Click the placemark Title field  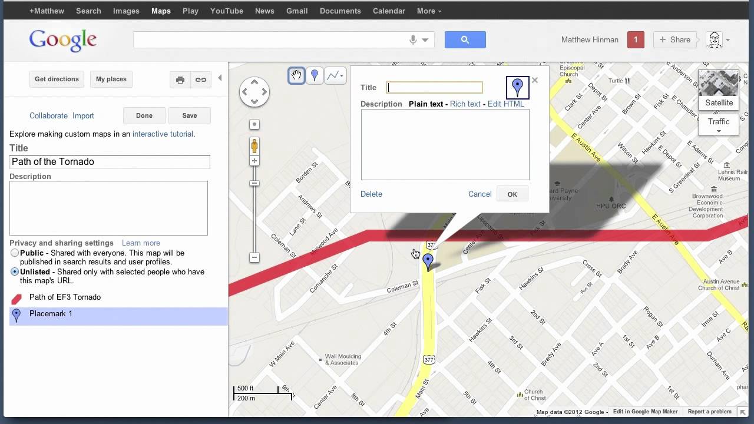[434, 87]
